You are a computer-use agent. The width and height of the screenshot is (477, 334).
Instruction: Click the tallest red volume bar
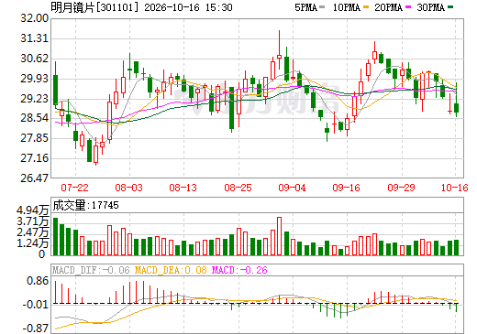279,236
